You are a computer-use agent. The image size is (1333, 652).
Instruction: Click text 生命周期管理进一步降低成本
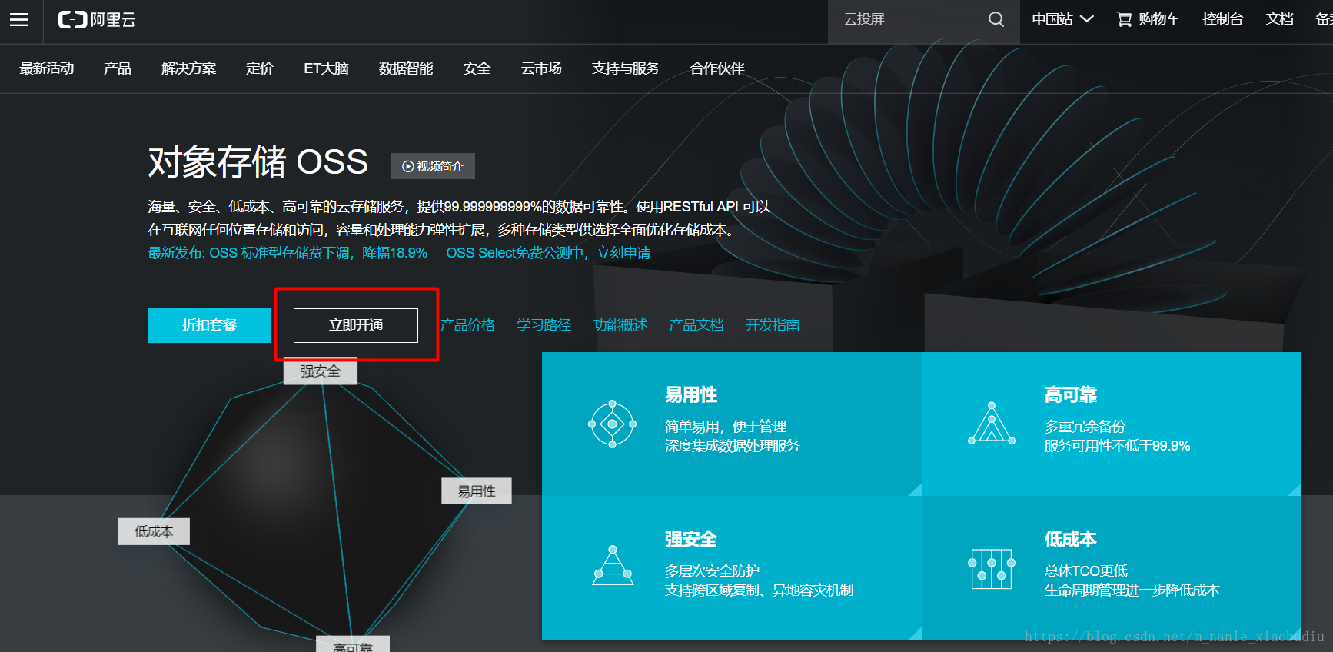(x=1132, y=590)
